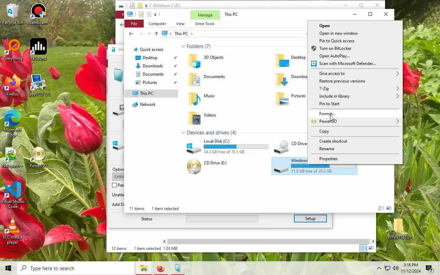440x275 pixels.
Task: Open Downloads in the Quick access list
Action: [x=153, y=66]
